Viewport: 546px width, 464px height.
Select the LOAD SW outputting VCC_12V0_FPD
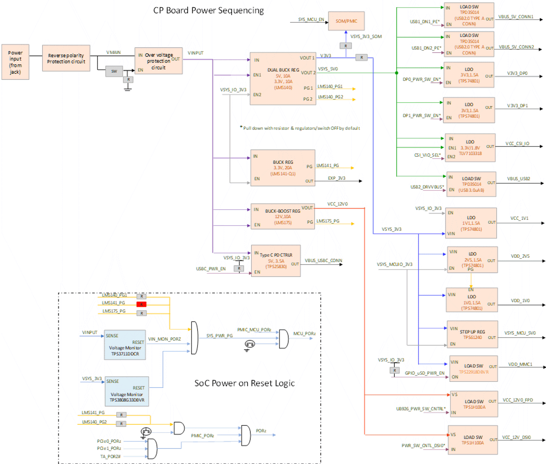coord(474,404)
